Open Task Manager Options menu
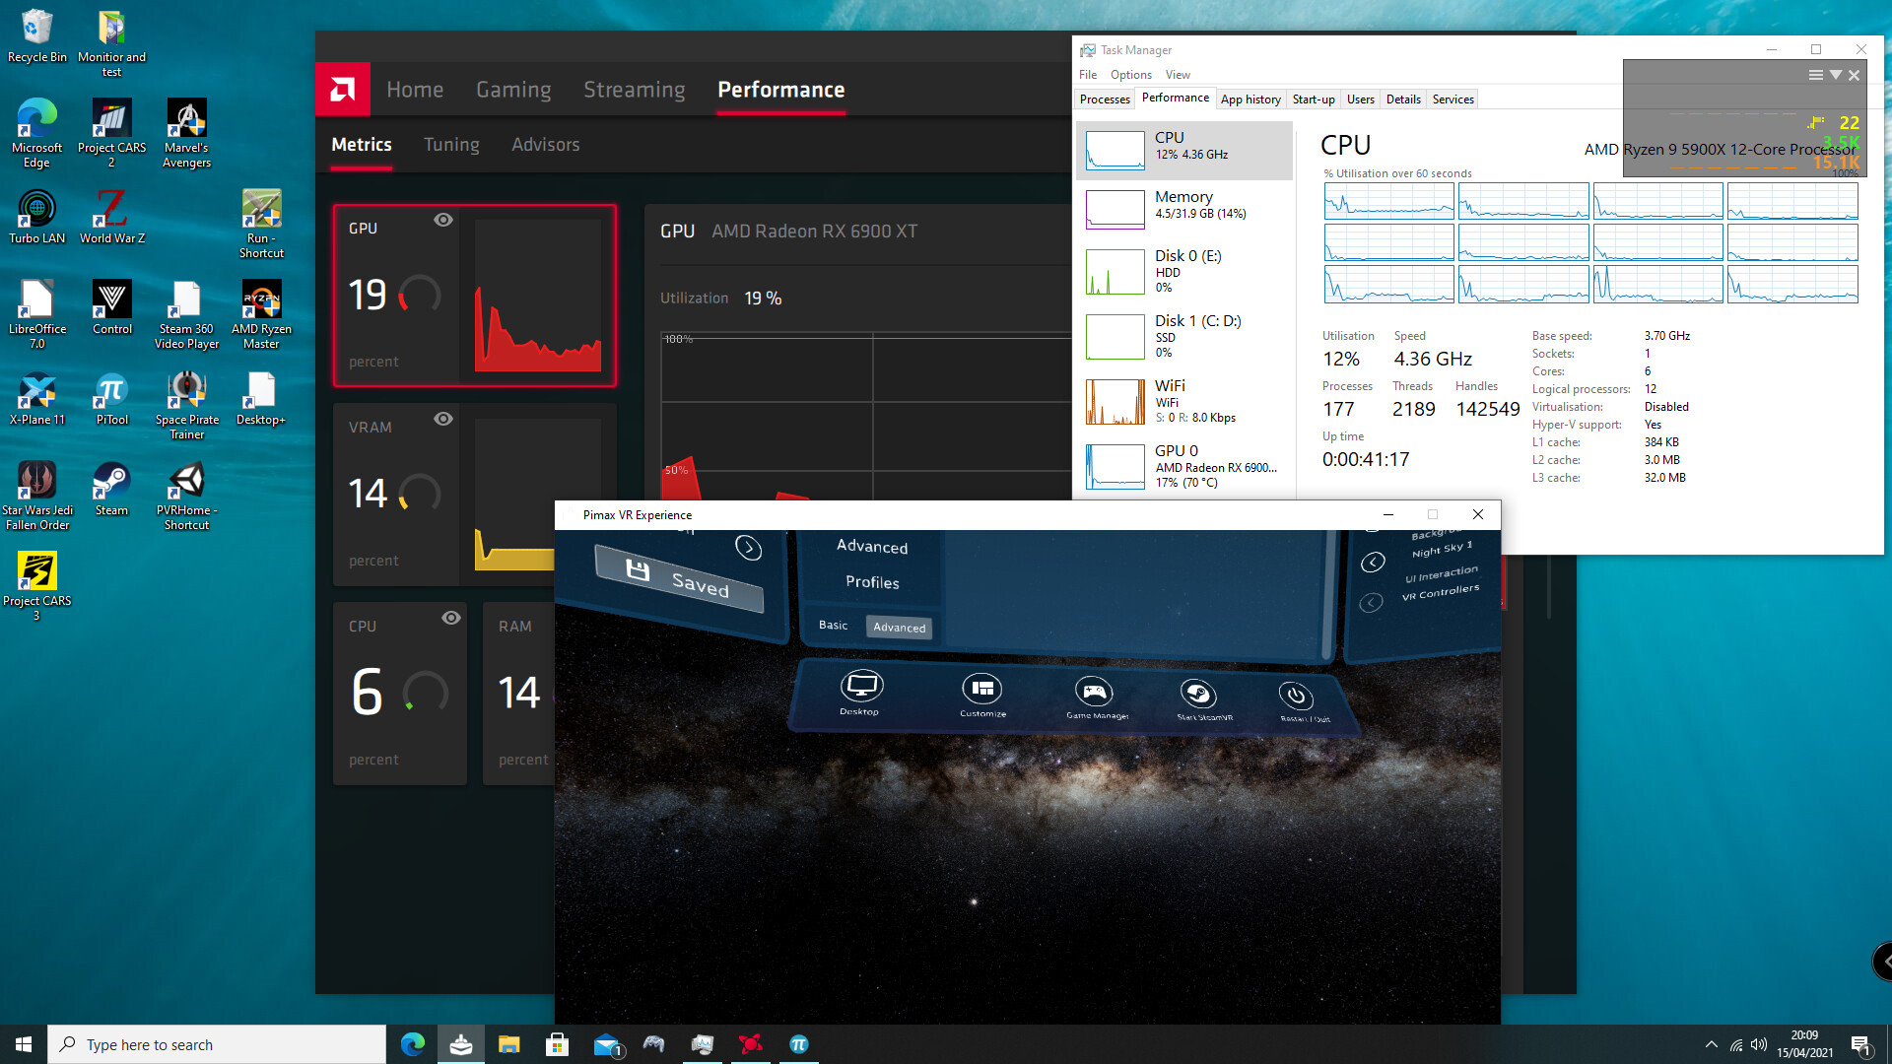1892x1064 pixels. coord(1130,75)
